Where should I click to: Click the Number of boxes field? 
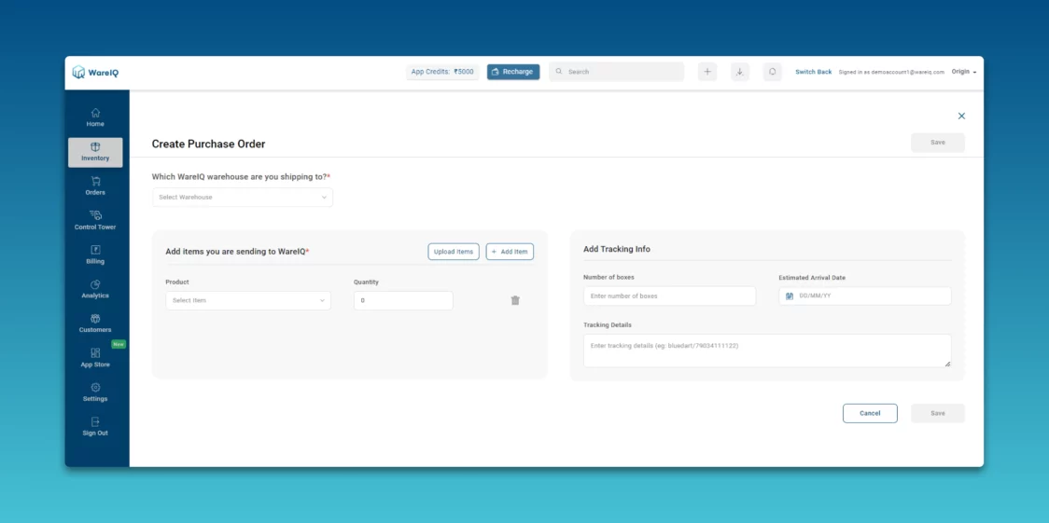point(670,296)
